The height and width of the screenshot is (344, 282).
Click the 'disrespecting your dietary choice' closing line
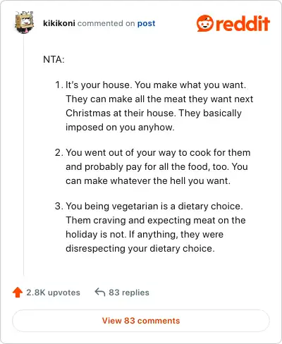[140, 248]
